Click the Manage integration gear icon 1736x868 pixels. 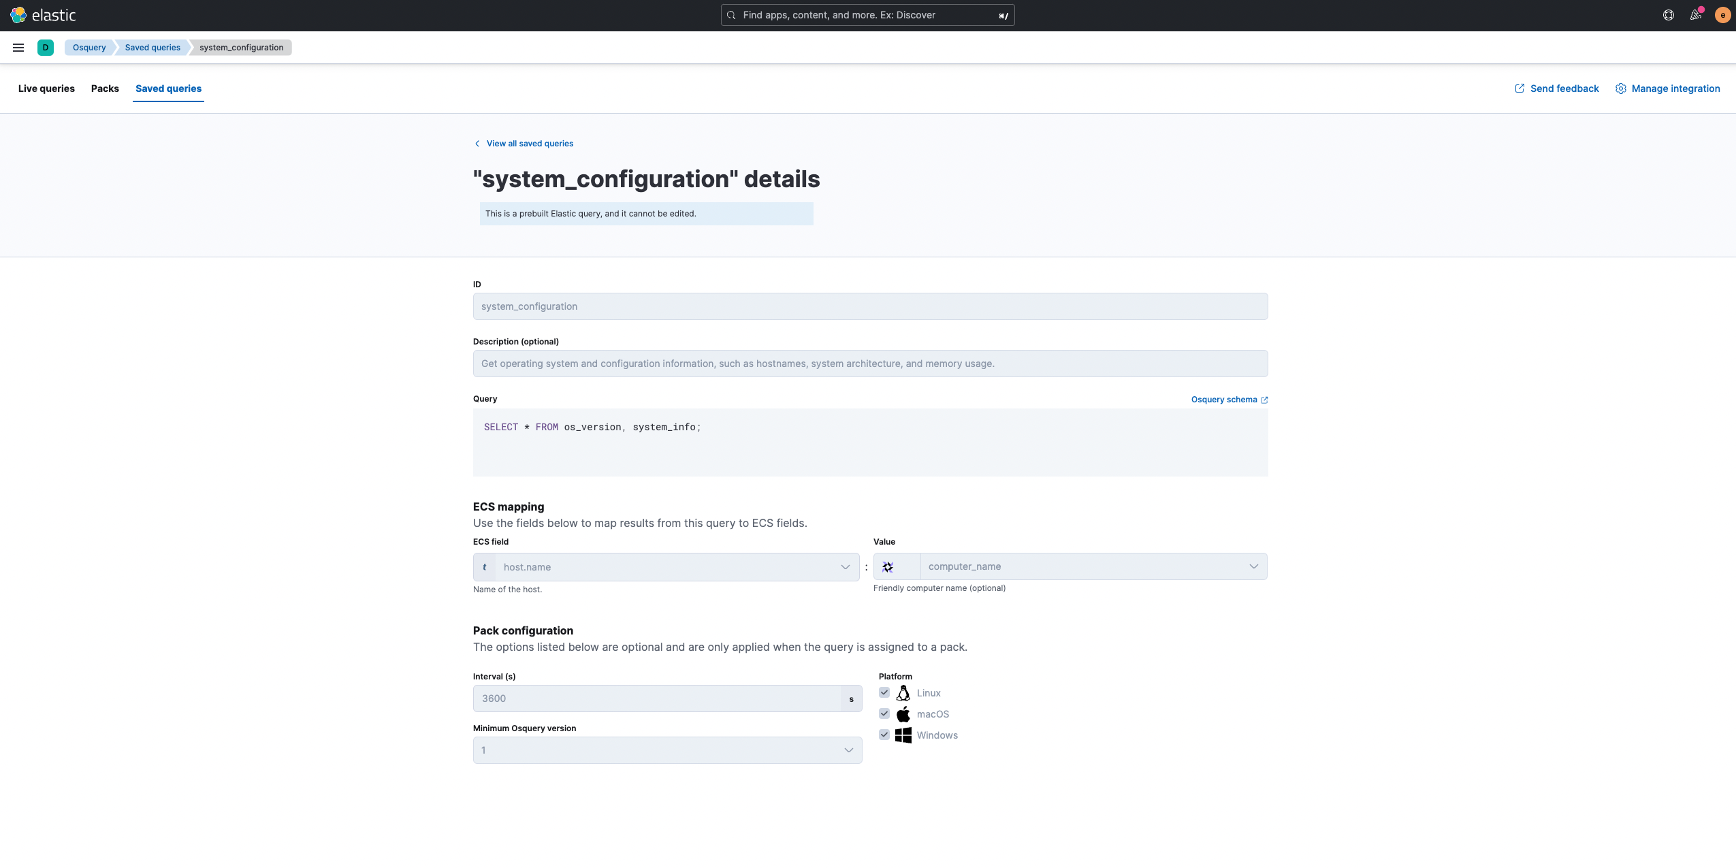click(x=1621, y=89)
